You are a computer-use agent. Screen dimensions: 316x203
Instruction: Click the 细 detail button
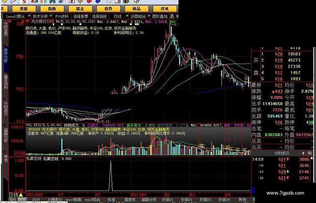click(x=309, y=153)
